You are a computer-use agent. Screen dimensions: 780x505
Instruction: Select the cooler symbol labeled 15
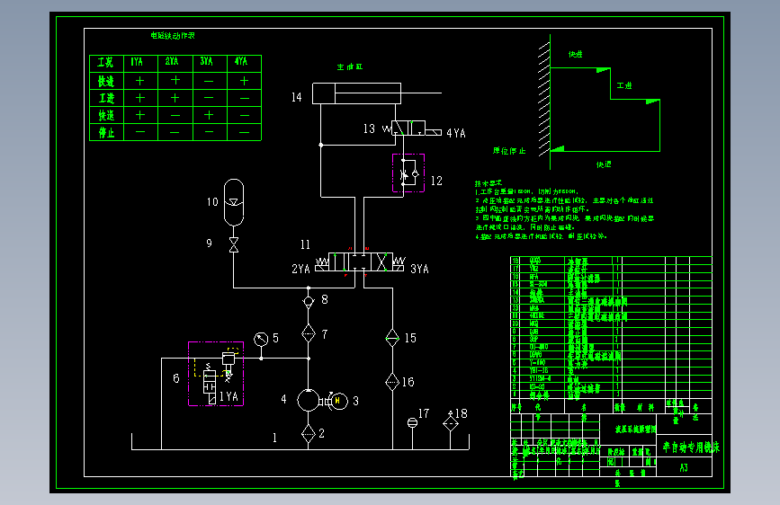392,338
